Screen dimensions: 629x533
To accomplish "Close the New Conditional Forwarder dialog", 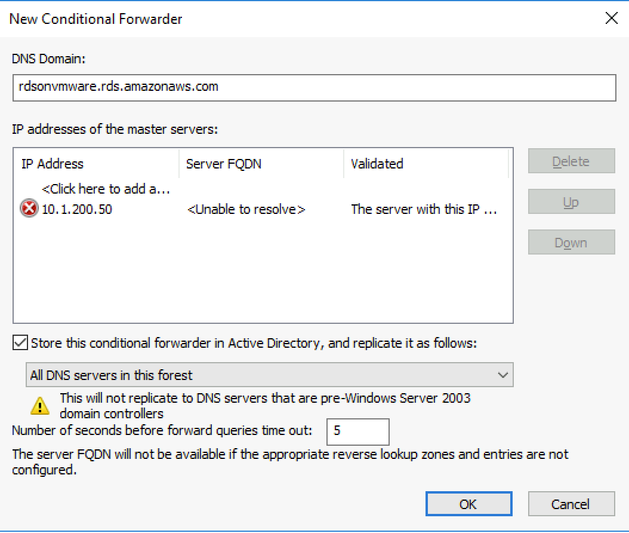I will (x=611, y=19).
